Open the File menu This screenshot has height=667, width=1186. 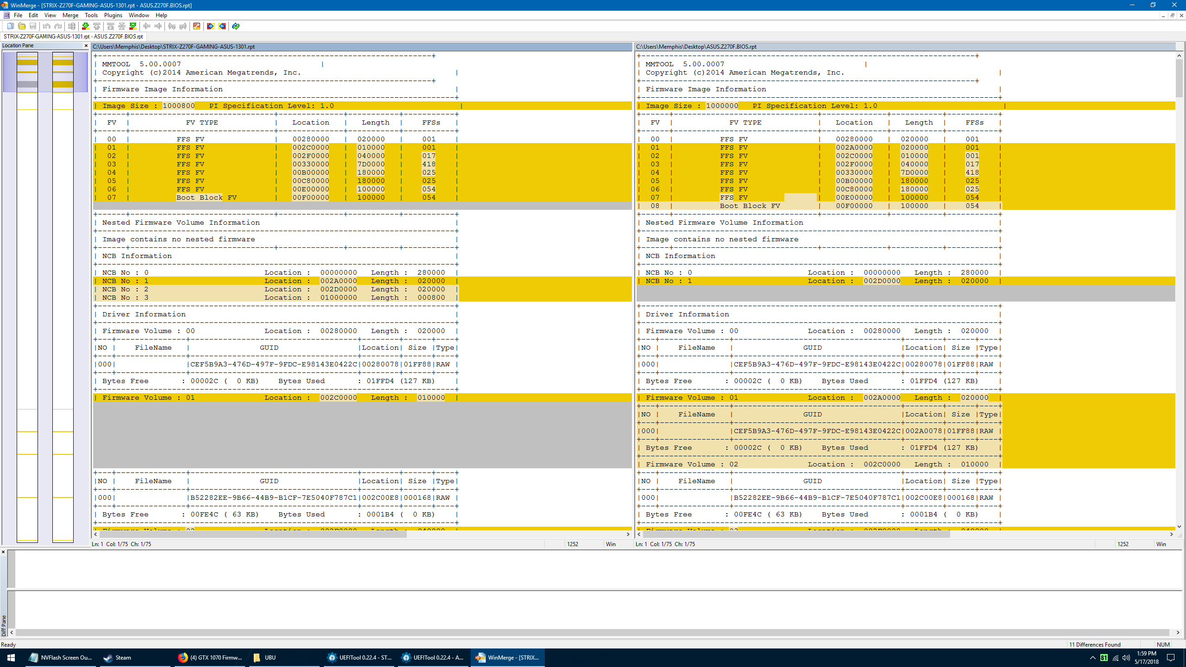pos(18,15)
